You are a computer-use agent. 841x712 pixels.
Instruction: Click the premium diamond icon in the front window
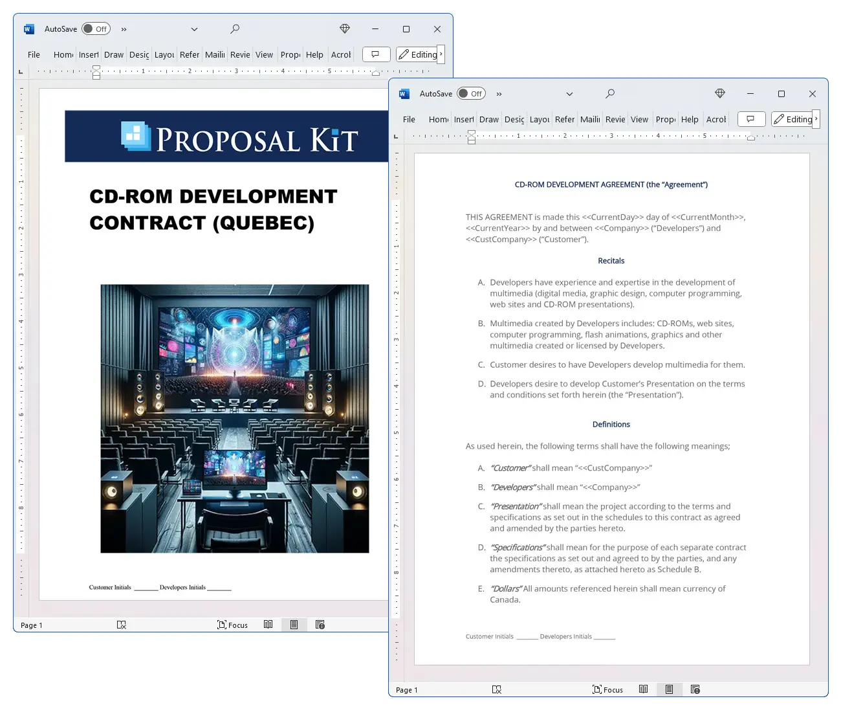[719, 94]
